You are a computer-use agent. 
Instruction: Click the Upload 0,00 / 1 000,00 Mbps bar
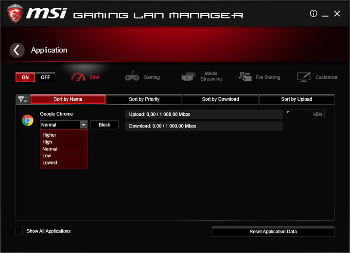coord(204,114)
